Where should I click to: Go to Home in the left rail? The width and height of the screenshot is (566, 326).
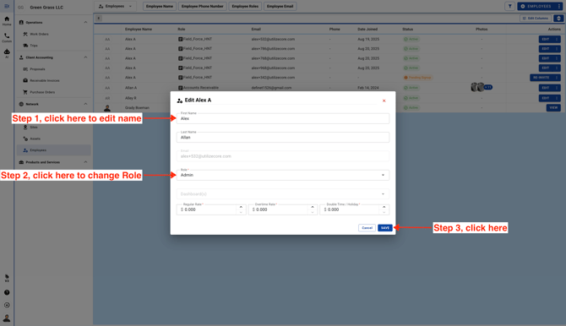(x=7, y=21)
